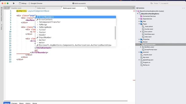
Task: Switch to the Merge view tab
Action: [x=35, y=103]
